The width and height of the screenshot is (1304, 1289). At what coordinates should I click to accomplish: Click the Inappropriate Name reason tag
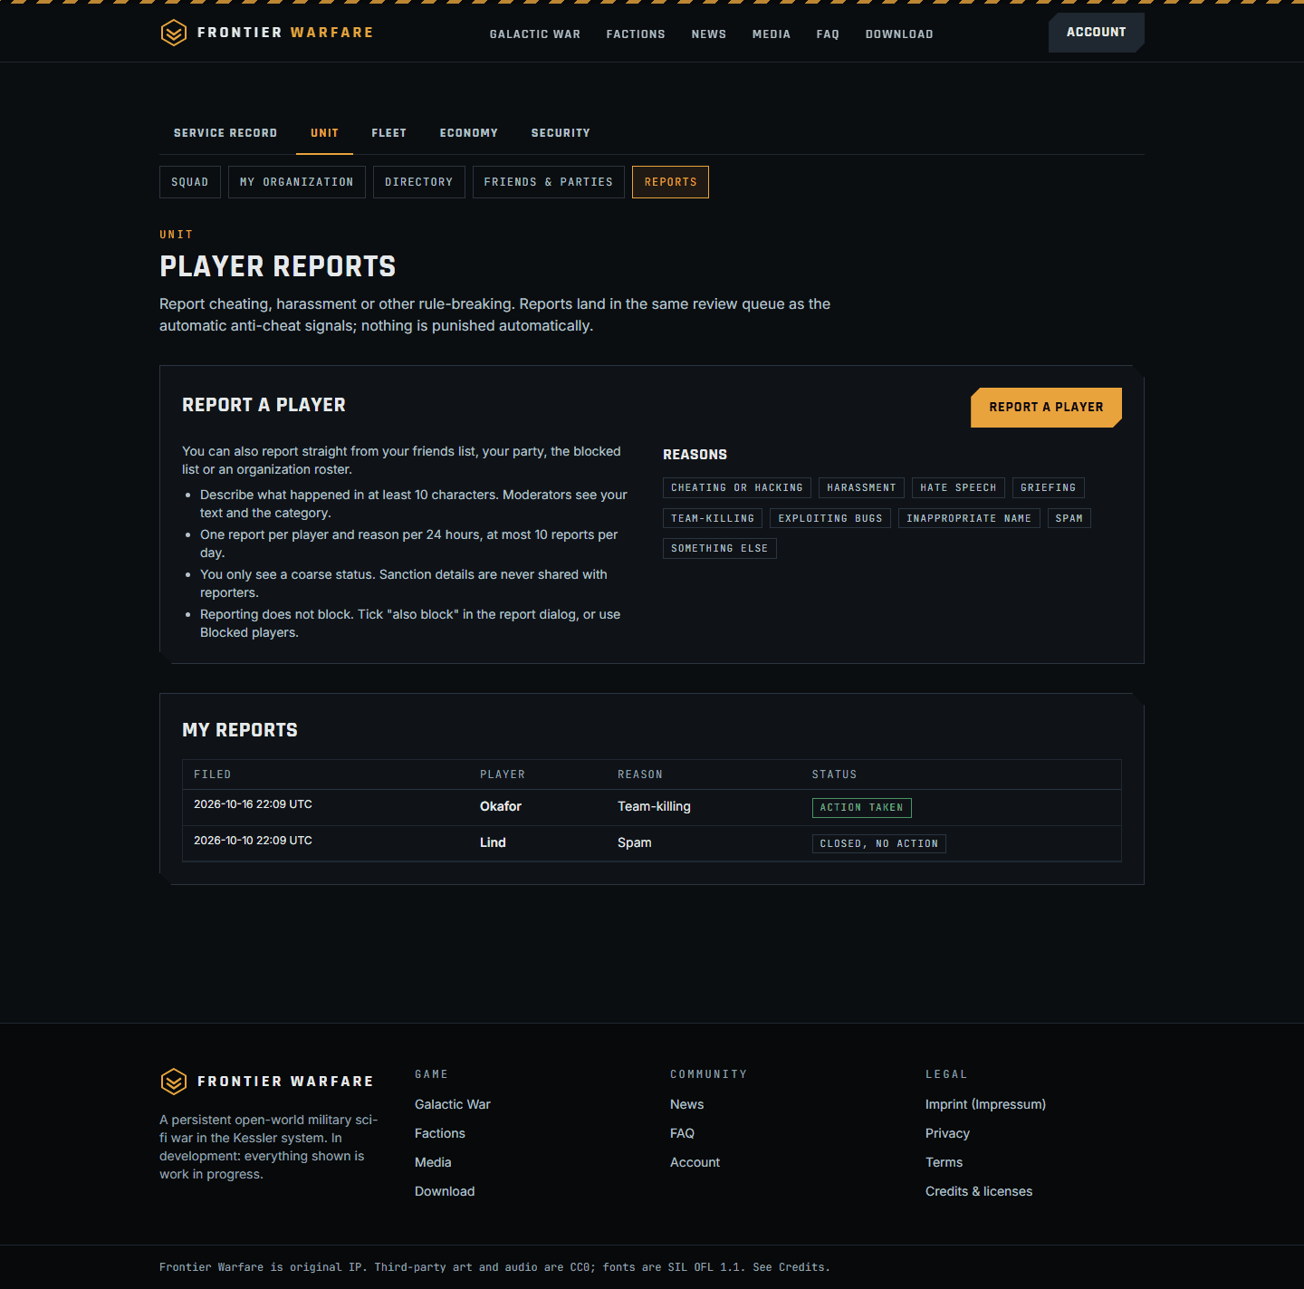tap(969, 518)
